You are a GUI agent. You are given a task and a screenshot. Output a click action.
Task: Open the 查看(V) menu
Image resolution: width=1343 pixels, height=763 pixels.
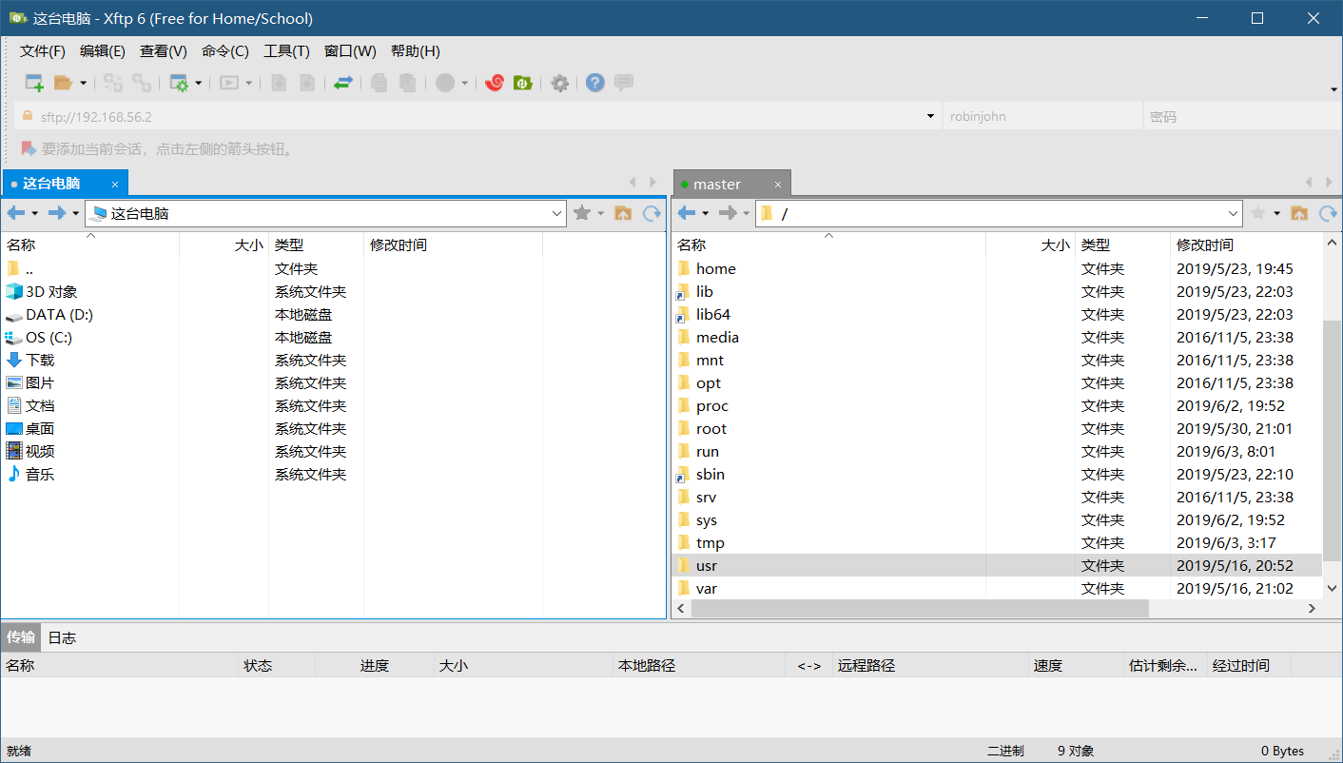pos(164,51)
